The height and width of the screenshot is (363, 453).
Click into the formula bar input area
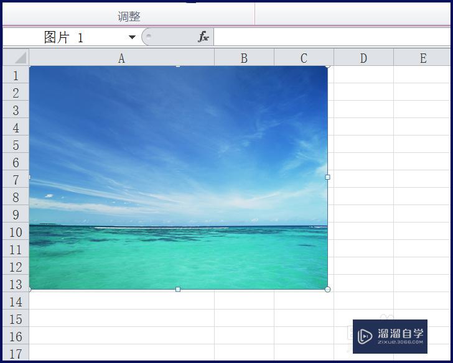tap(332, 37)
